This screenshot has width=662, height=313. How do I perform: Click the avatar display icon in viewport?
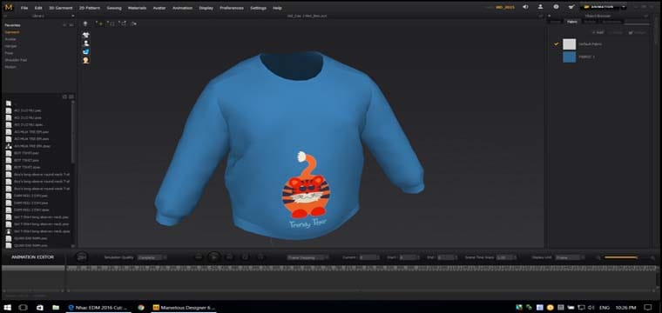tap(86, 43)
